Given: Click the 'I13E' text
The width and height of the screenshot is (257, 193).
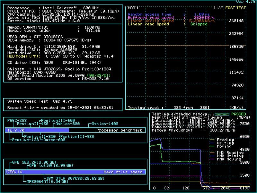Looking at the screenshot, I should (x=218, y=8).
